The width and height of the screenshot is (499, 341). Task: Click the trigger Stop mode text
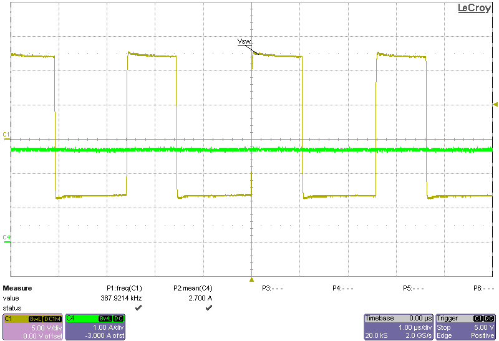443,327
